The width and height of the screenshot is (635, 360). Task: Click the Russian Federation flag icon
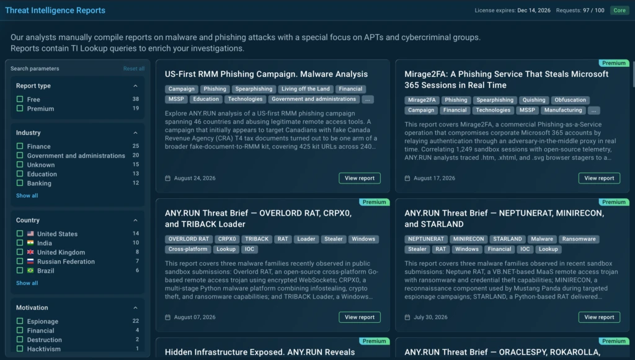pyautogui.click(x=30, y=261)
